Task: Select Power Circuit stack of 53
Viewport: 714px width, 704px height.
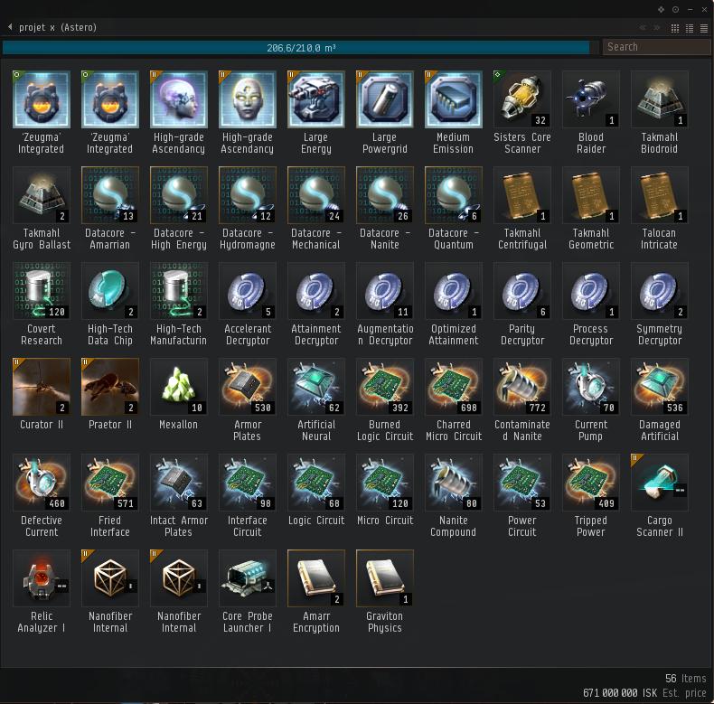Action: point(521,483)
